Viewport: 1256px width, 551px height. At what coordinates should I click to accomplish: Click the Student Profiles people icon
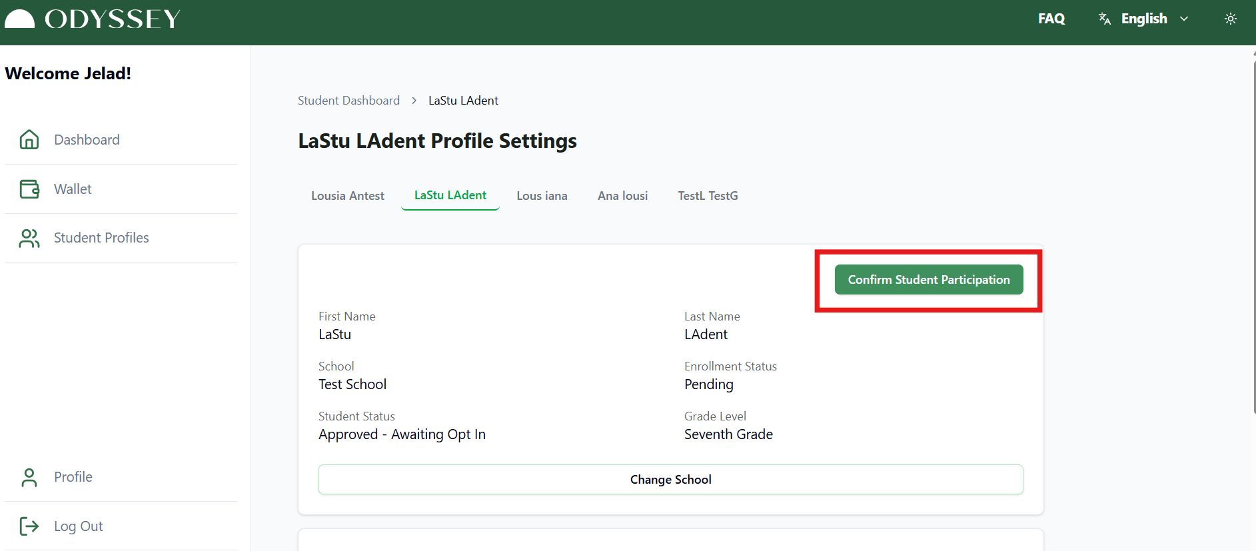(x=29, y=238)
